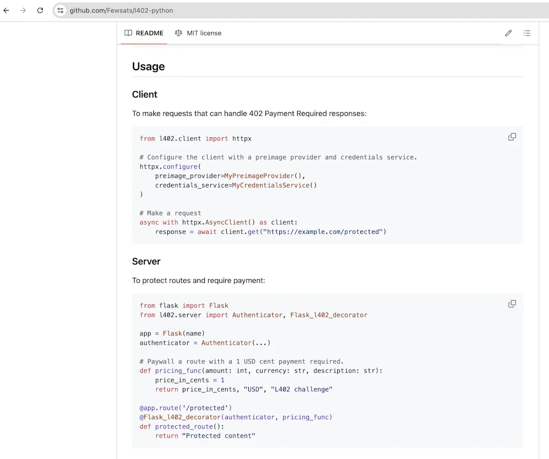Open site information from the address bar

coord(60,10)
